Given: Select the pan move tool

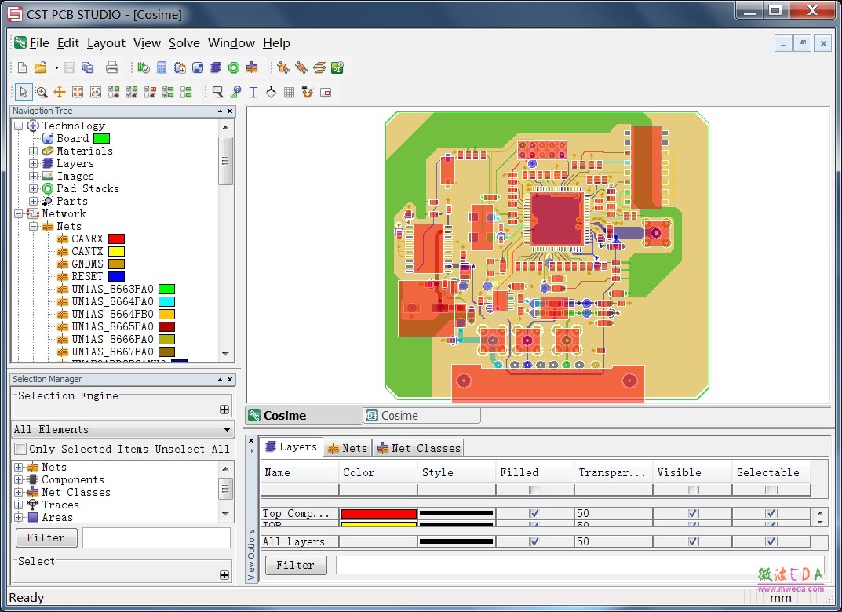Looking at the screenshot, I should 60,93.
